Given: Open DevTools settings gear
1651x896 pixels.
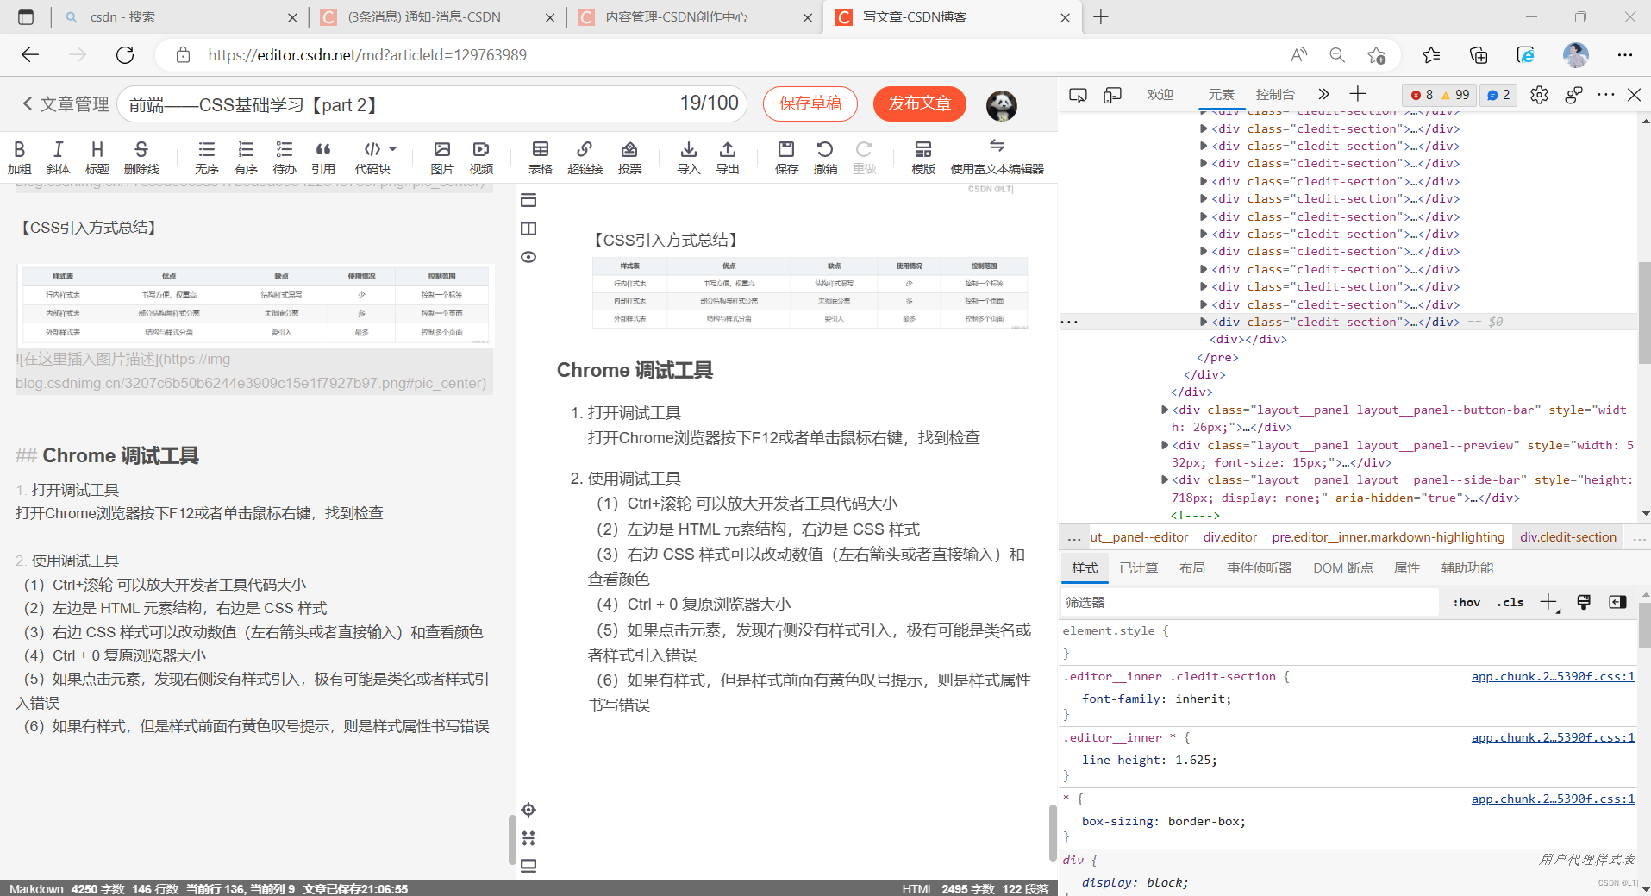Looking at the screenshot, I should point(1539,95).
